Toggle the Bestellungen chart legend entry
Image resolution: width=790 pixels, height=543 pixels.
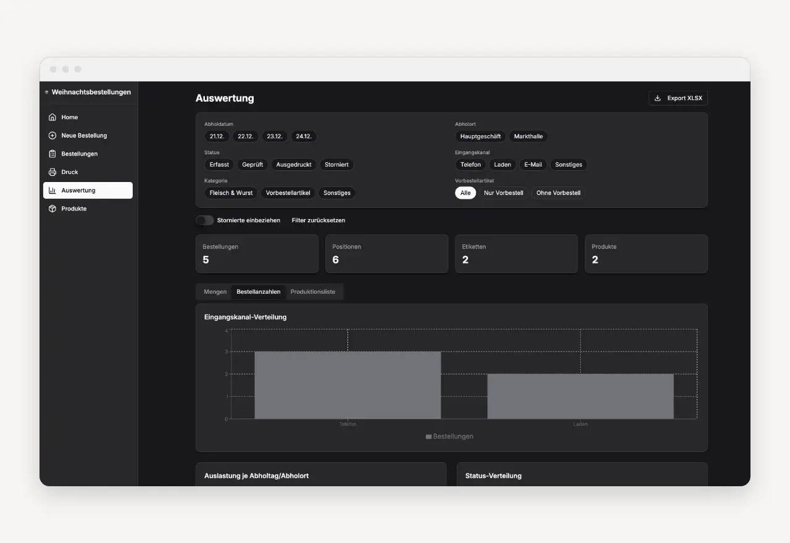pos(449,436)
